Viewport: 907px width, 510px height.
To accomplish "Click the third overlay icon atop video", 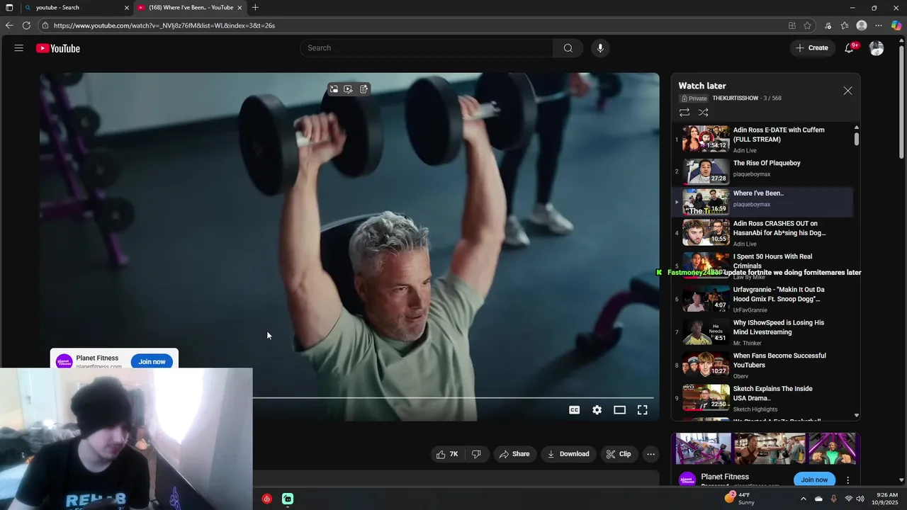I will point(364,89).
